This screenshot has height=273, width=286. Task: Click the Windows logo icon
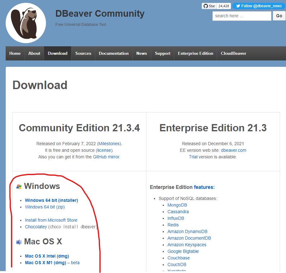(x=19, y=187)
